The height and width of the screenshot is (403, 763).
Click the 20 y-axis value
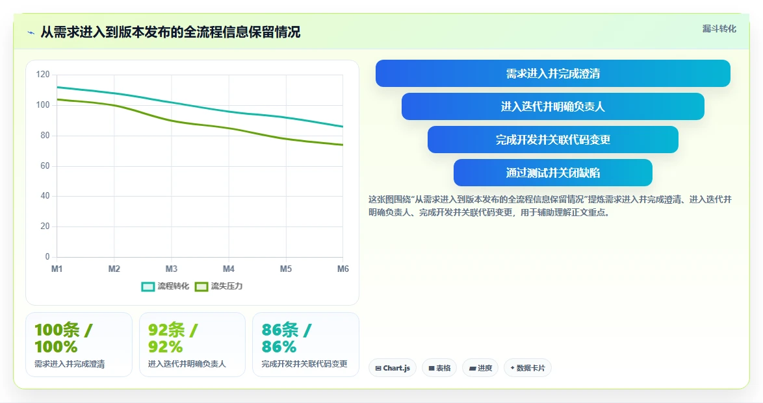(x=45, y=226)
